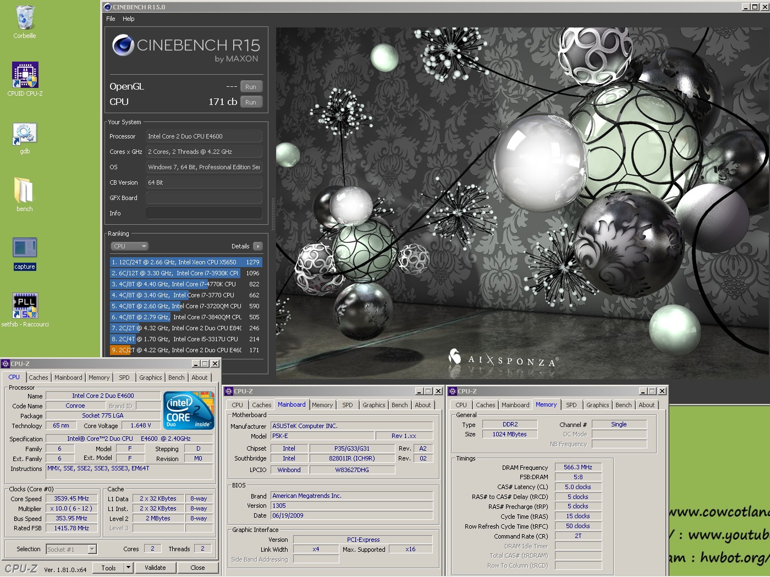Switch to SPD tab in CPU-Z CPU window
Image resolution: width=770 pixels, height=577 pixels.
(124, 378)
